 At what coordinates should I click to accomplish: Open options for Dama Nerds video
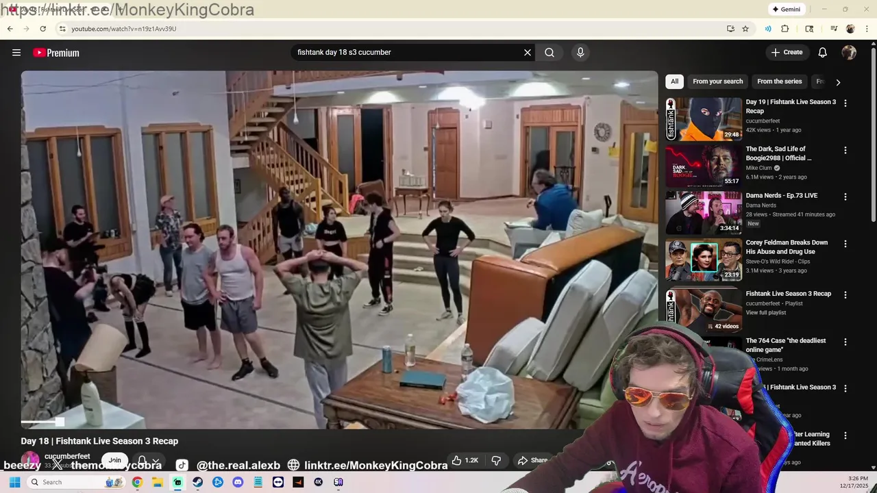pos(845,197)
